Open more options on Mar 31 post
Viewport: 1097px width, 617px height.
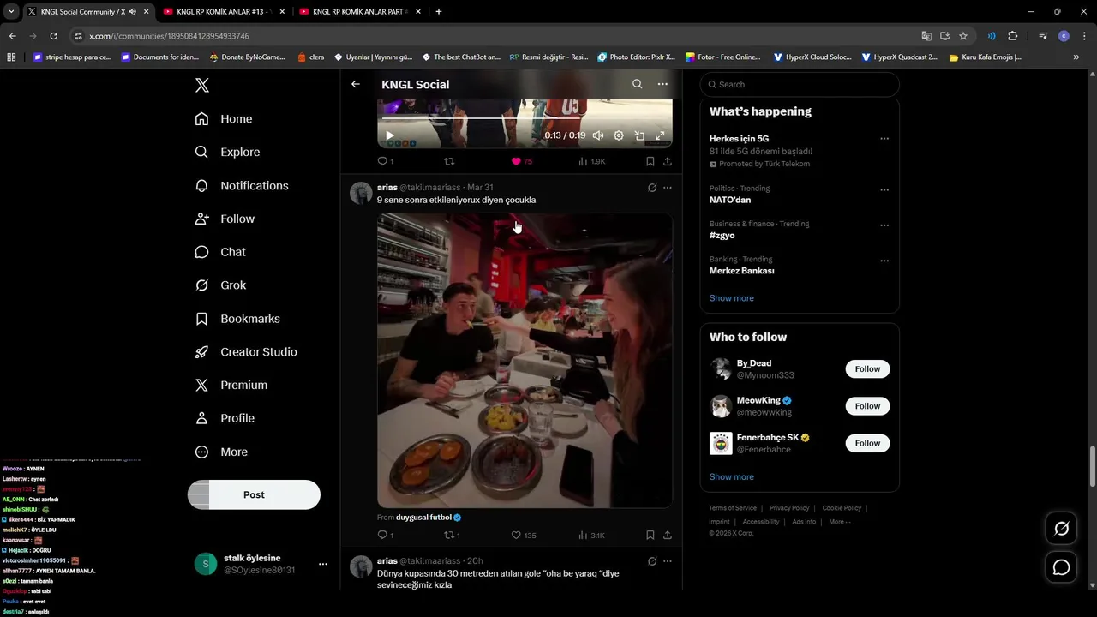coord(668,188)
